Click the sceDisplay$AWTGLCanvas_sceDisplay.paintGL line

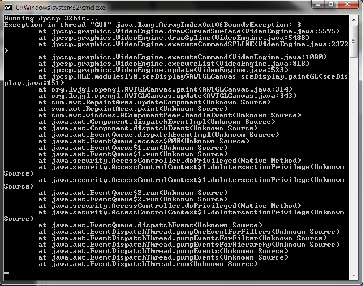[176, 80]
